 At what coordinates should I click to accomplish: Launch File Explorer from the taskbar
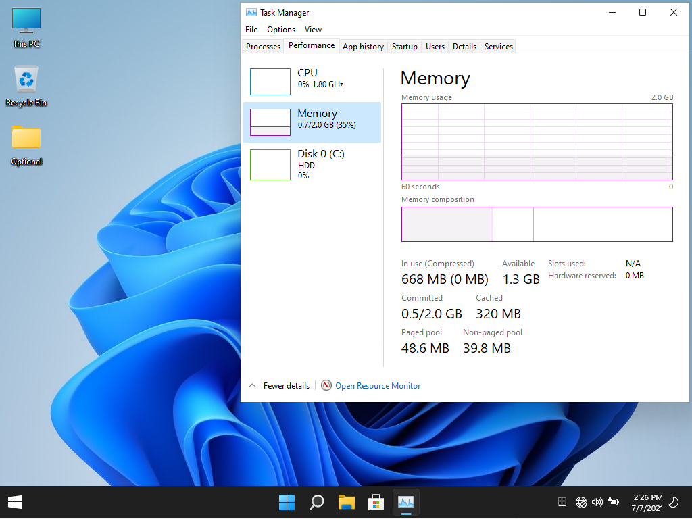[347, 502]
